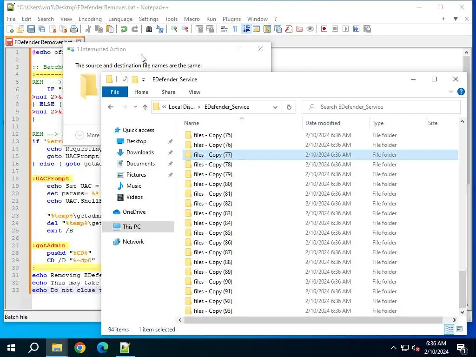Run macro multiple times icon
The height and width of the screenshot is (357, 476).
tap(357, 29)
